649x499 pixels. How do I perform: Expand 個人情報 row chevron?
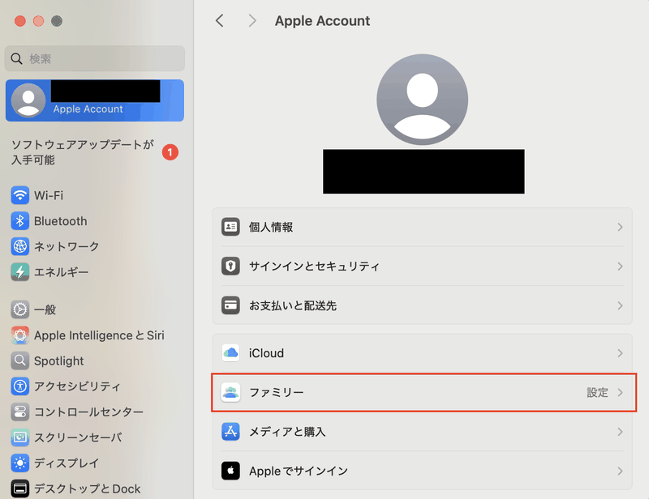click(620, 227)
